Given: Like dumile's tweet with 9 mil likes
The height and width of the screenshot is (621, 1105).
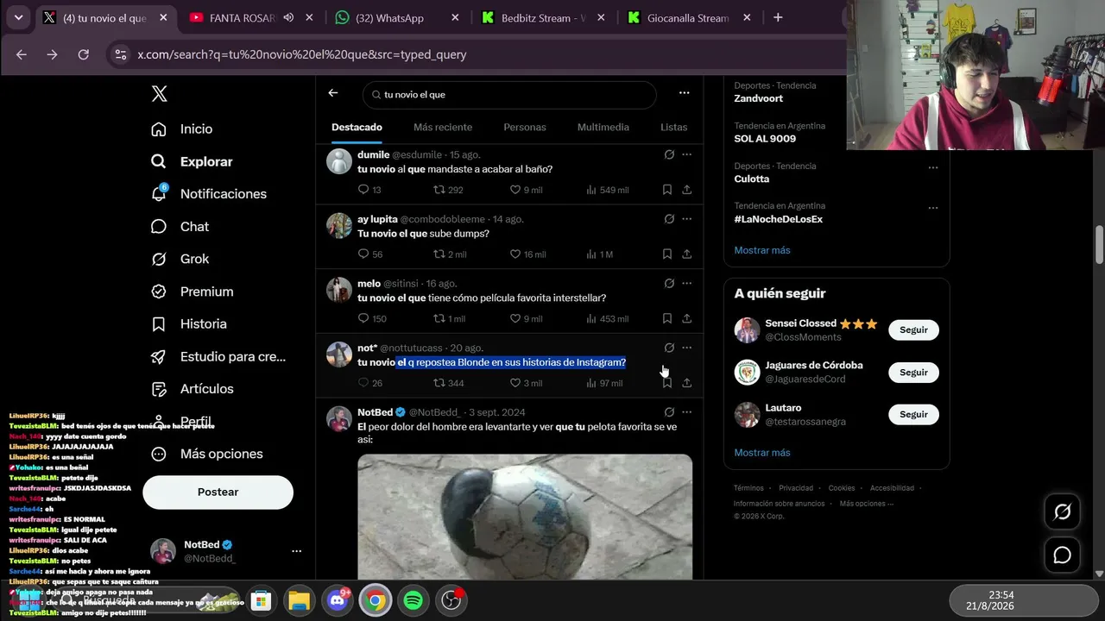Looking at the screenshot, I should tap(515, 190).
